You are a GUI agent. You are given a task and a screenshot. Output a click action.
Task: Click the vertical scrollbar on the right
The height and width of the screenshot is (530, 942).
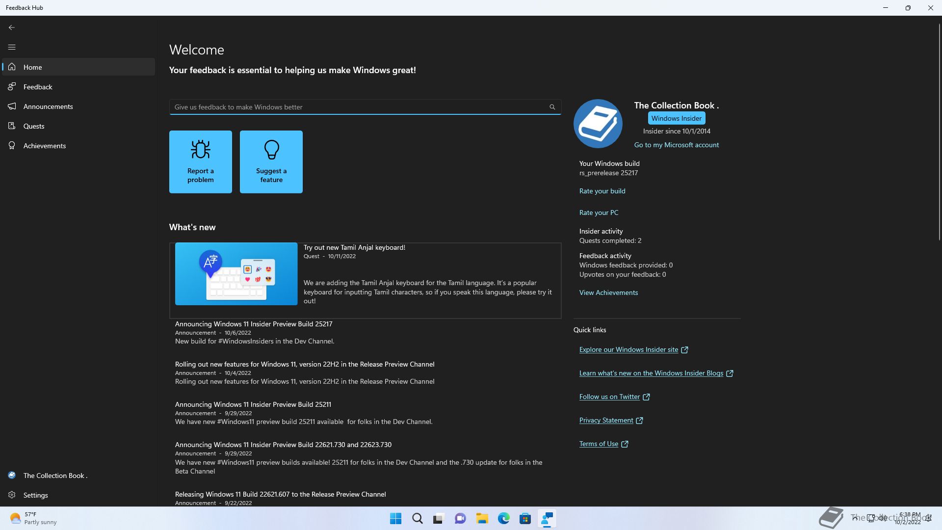point(939,132)
